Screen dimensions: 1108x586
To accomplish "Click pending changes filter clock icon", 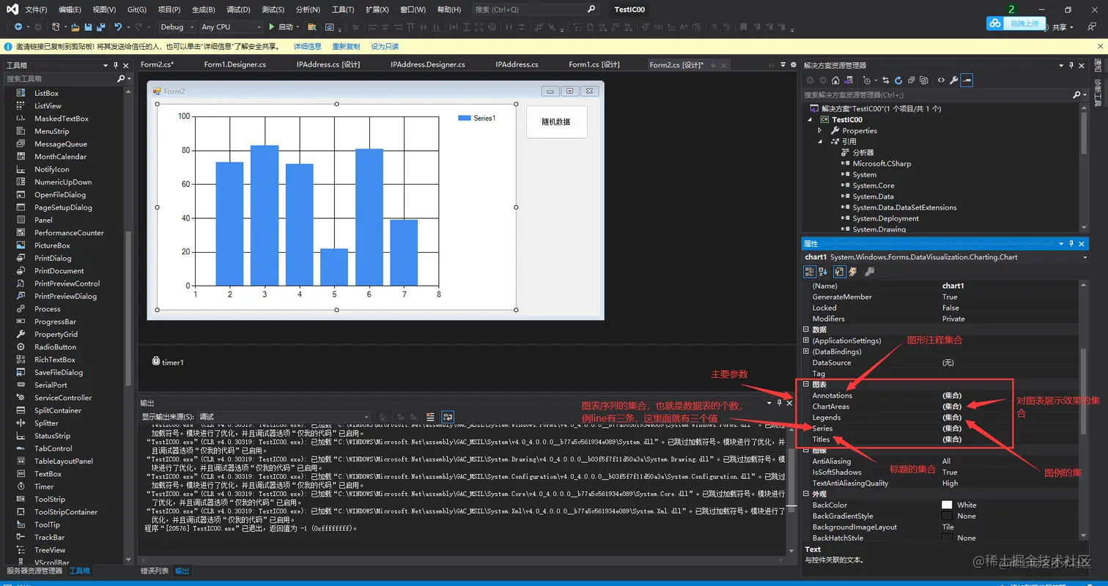I will pyautogui.click(x=867, y=81).
